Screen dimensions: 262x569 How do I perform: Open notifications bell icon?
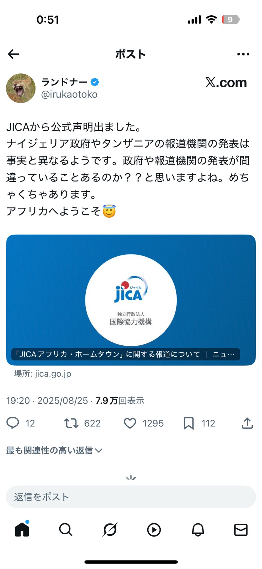click(198, 530)
